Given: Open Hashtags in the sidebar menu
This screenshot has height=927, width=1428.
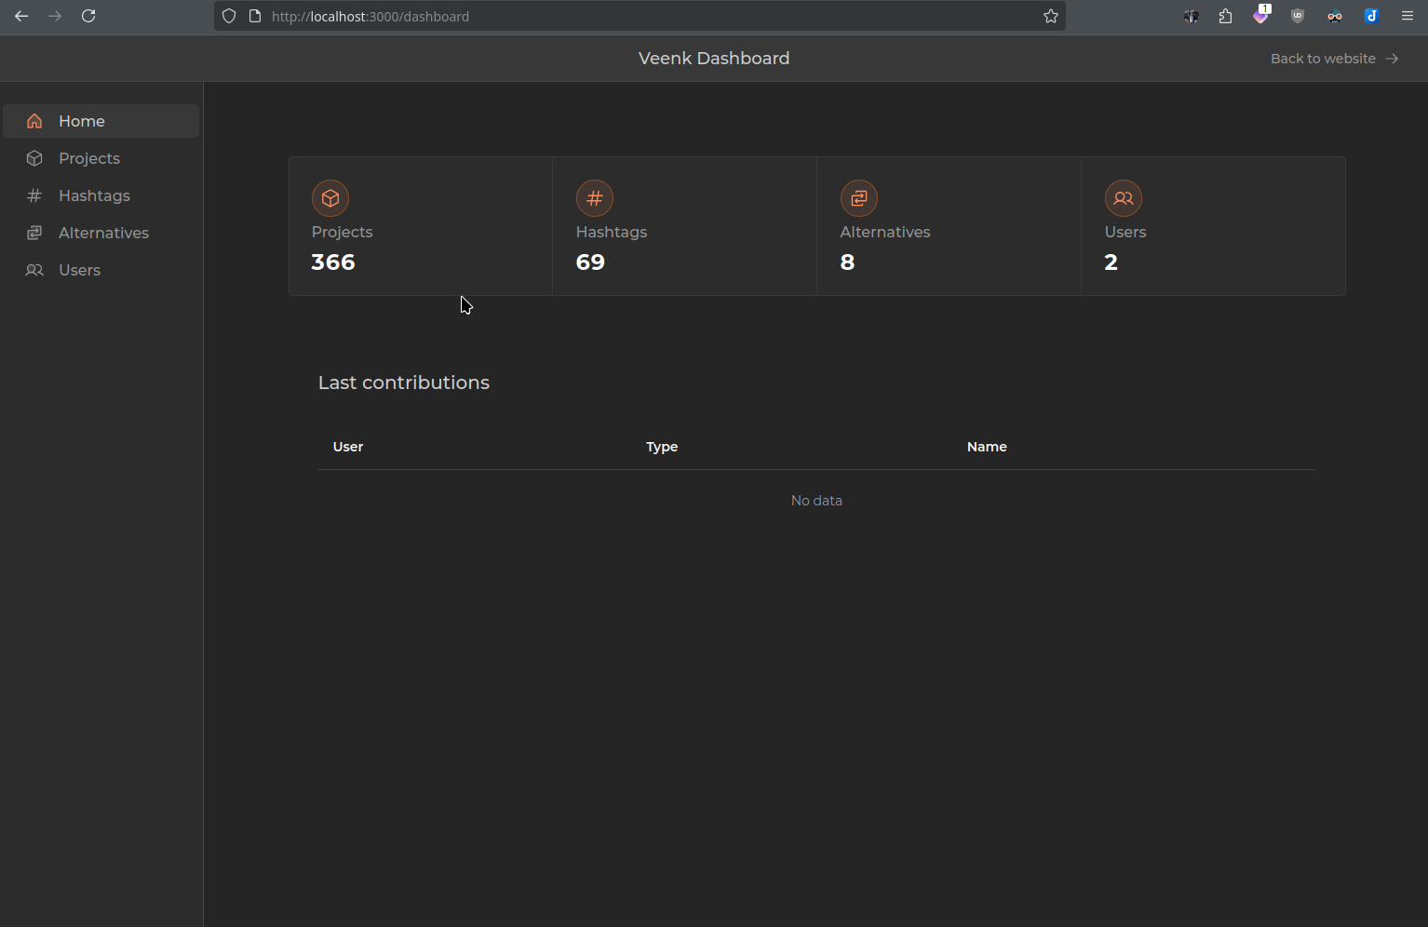Looking at the screenshot, I should [x=94, y=195].
